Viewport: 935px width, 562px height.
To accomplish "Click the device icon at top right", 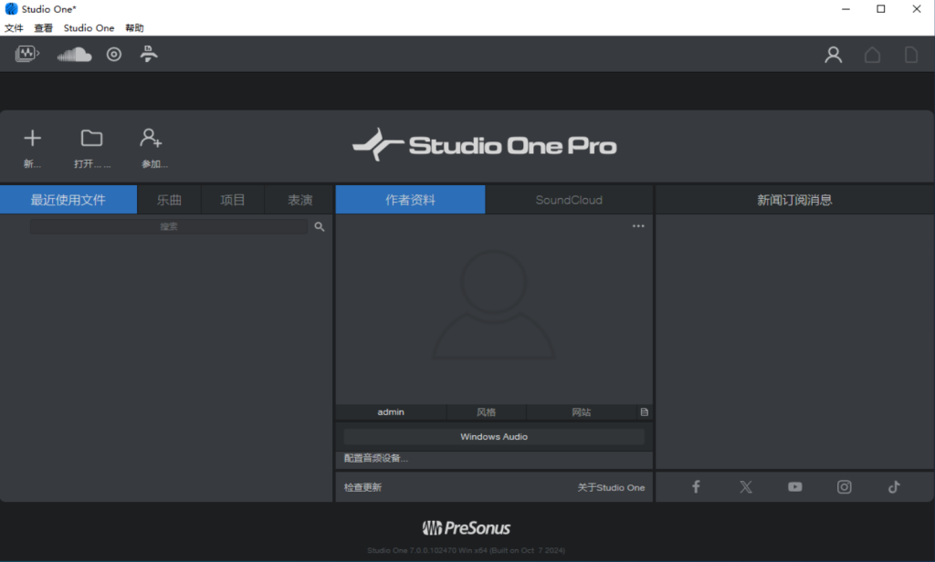I will coord(910,54).
